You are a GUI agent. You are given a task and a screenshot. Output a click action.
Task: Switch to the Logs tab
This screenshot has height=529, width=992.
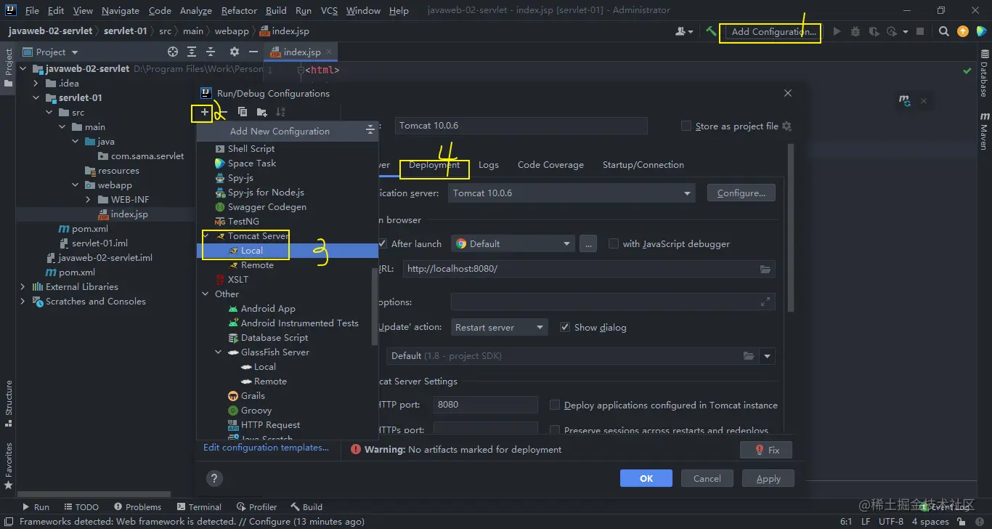[489, 165]
